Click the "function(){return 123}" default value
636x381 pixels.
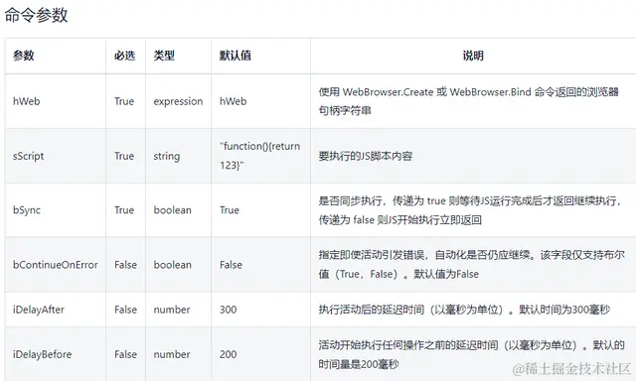[x=260, y=156]
